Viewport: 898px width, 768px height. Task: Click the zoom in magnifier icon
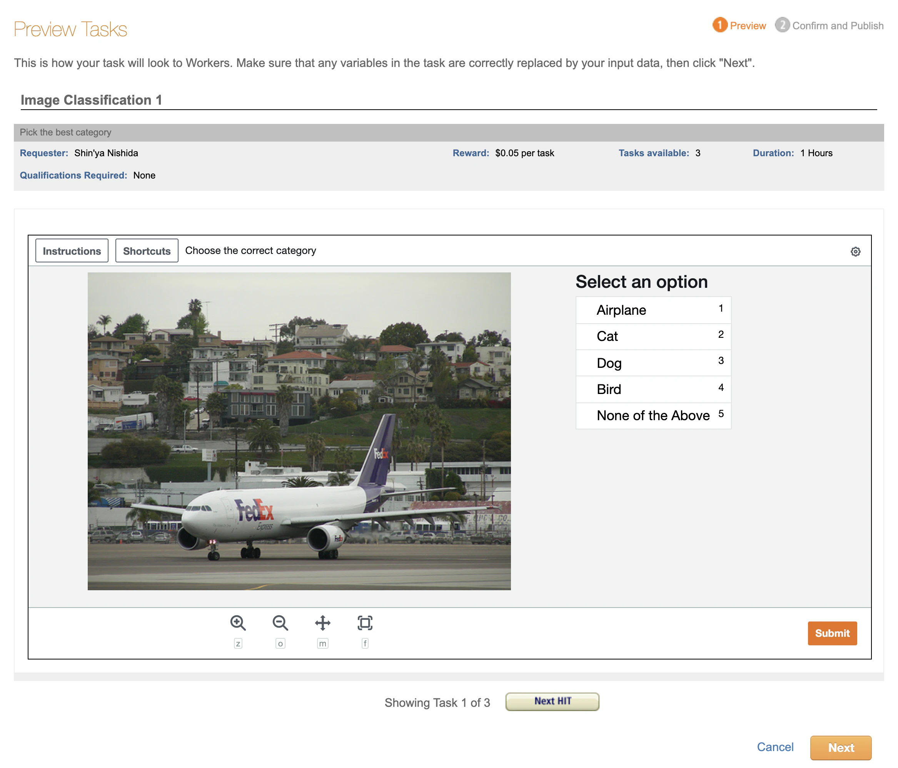(238, 623)
